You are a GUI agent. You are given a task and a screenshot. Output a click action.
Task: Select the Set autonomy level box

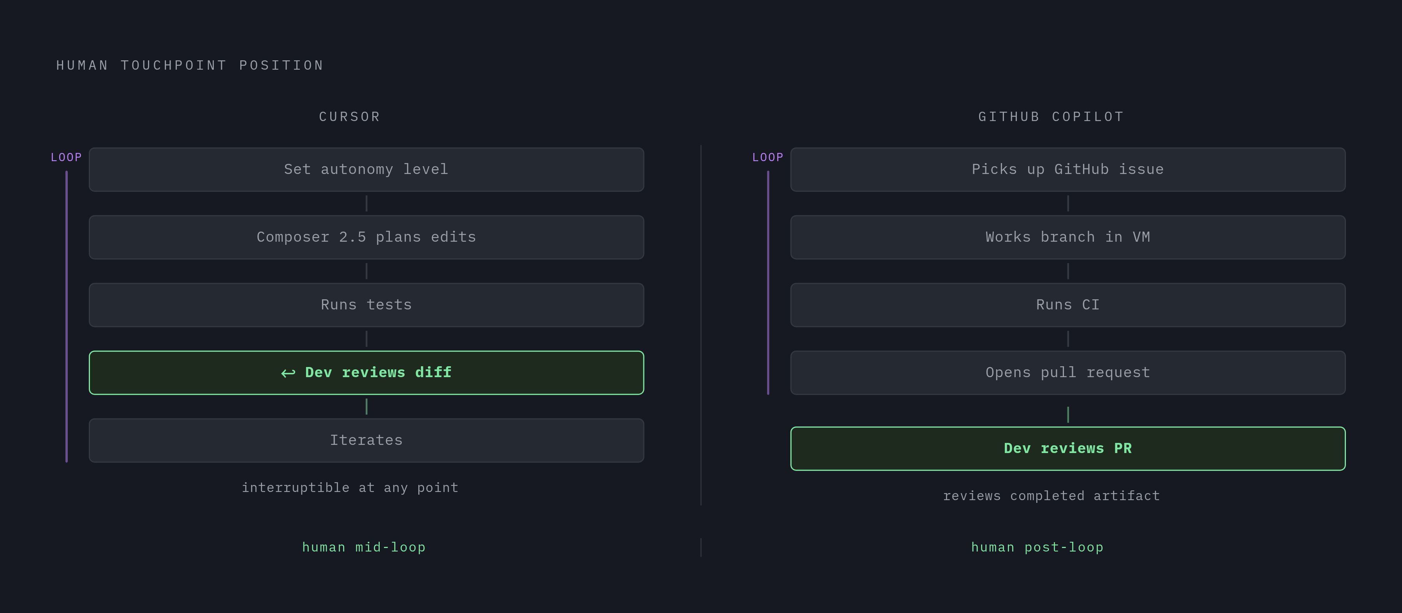366,169
